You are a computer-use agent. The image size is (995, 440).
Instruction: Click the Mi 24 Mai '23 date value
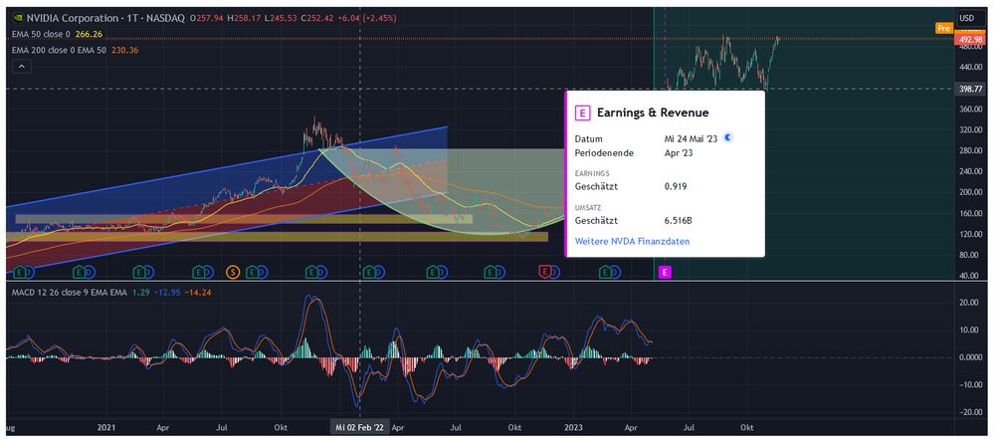[691, 138]
